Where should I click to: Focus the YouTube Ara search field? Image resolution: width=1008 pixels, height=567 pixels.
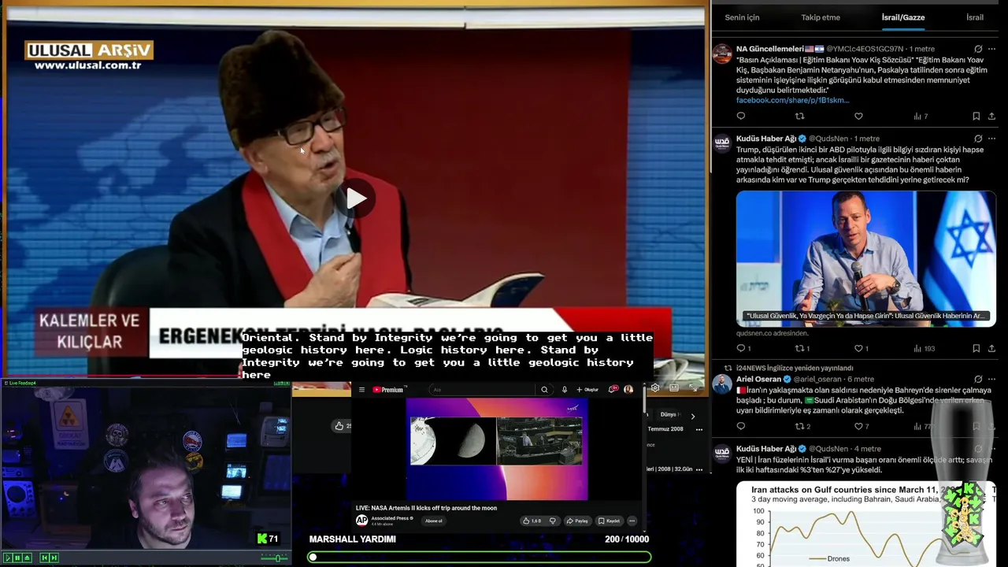coord(482,390)
